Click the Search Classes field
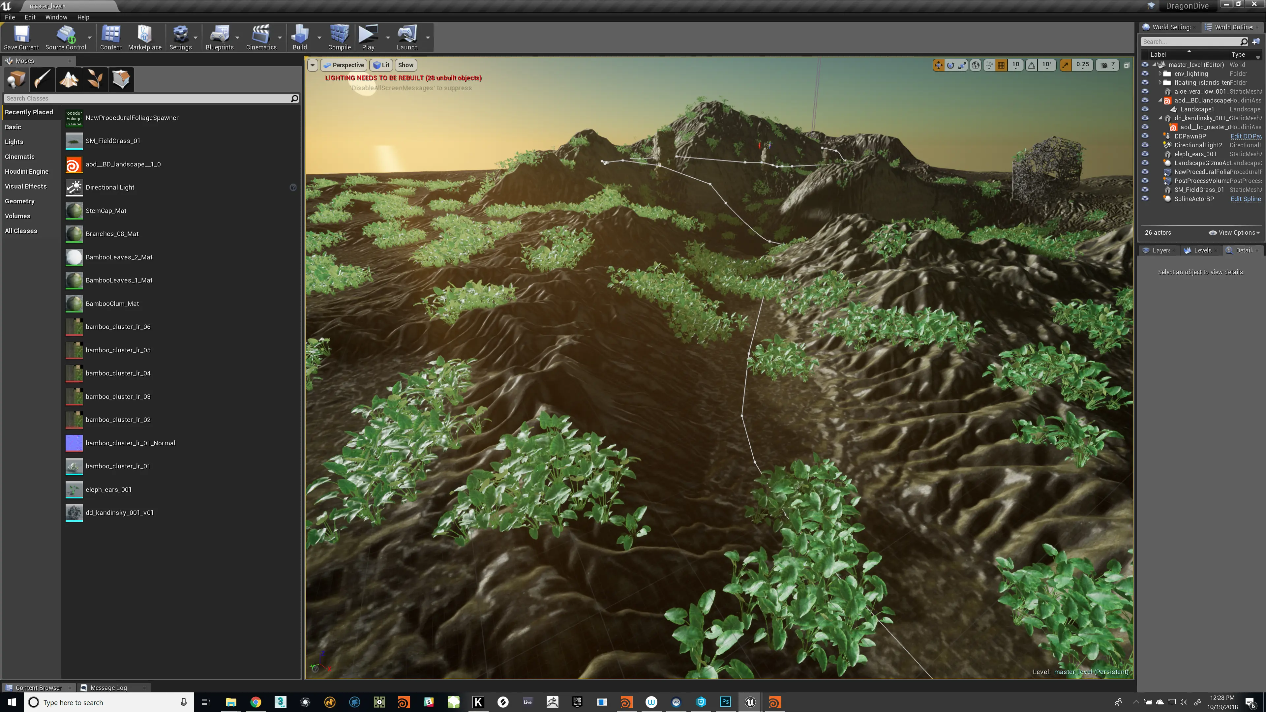The width and height of the screenshot is (1266, 712). point(151,98)
